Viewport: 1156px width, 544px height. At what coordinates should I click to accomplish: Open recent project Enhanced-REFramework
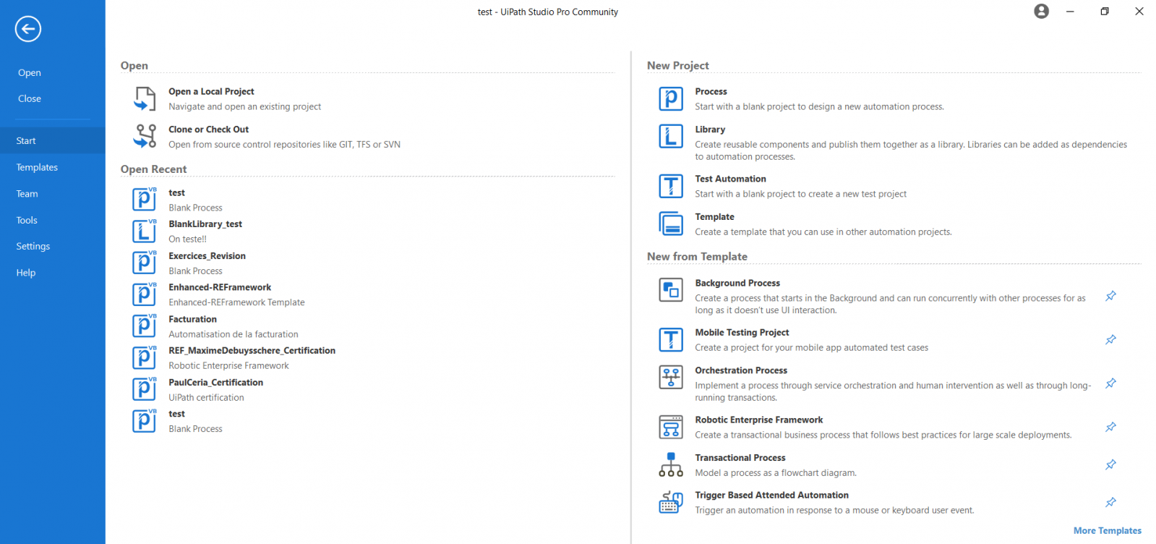click(220, 287)
